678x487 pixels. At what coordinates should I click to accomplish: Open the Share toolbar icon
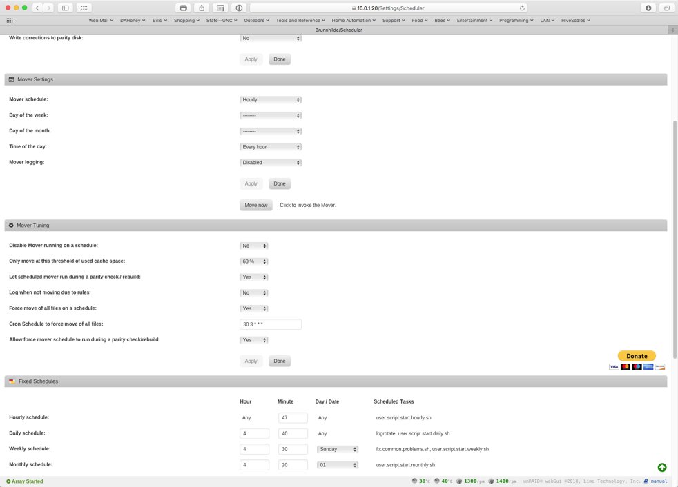(x=202, y=8)
